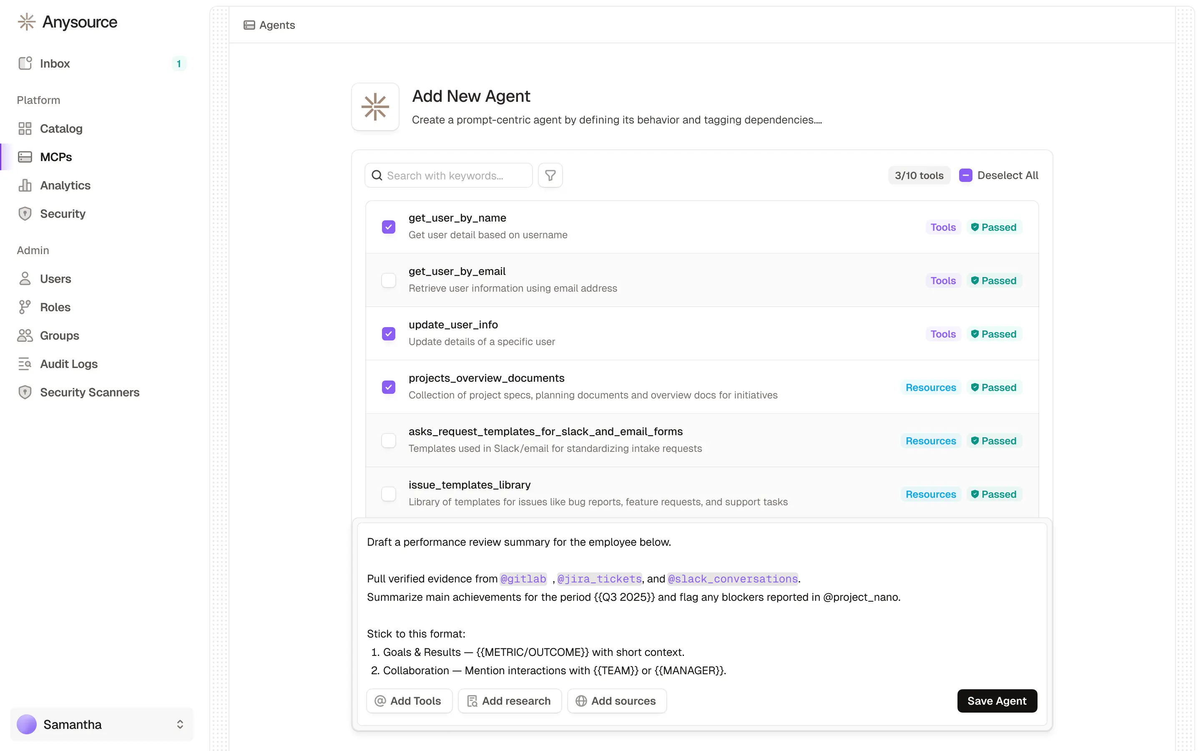Open Analytics bar chart icon
The image size is (1201, 751).
(25, 185)
